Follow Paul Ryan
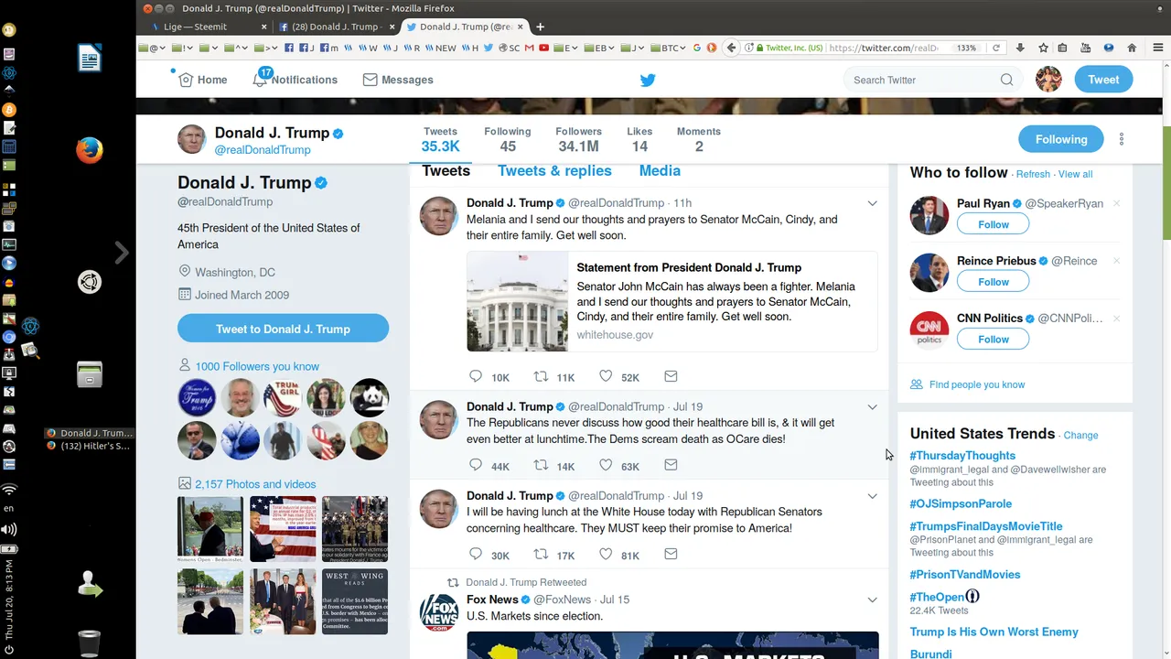 point(993,224)
